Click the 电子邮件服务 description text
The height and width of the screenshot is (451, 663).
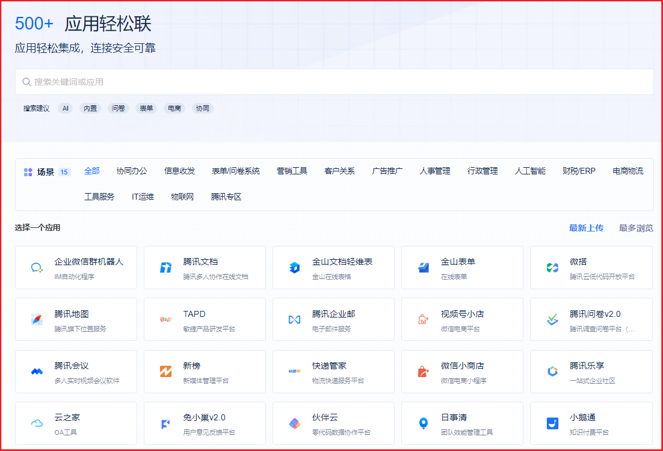(x=331, y=329)
